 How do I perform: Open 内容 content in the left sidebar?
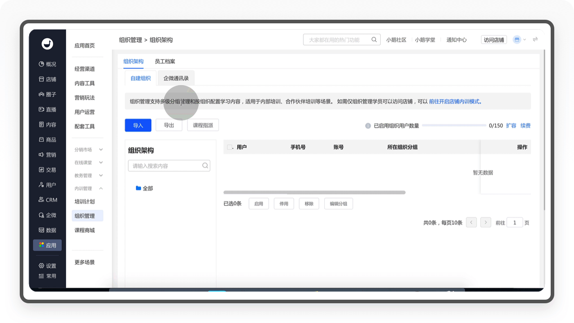point(48,125)
